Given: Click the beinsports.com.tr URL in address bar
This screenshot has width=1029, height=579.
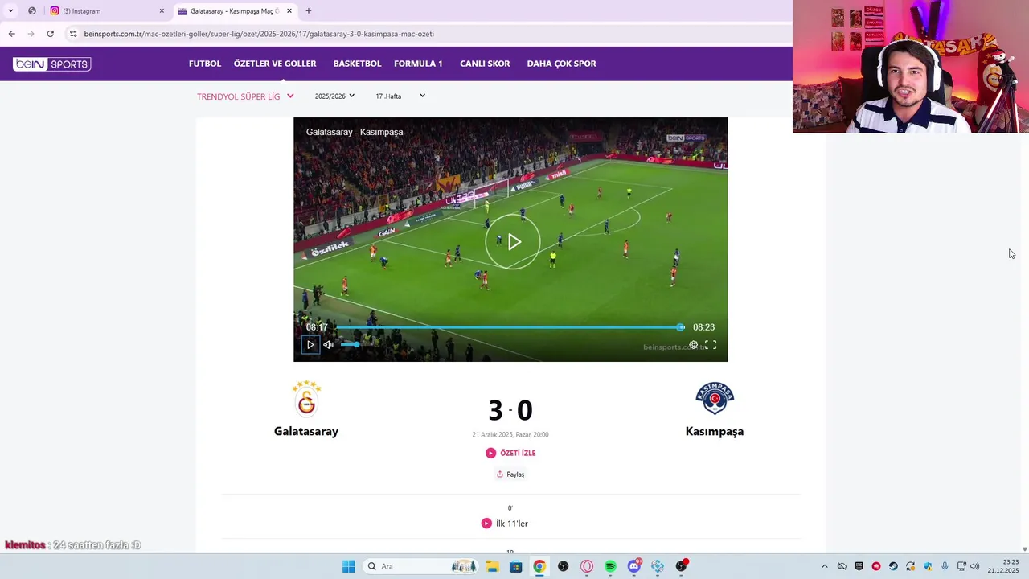Looking at the screenshot, I should [259, 34].
